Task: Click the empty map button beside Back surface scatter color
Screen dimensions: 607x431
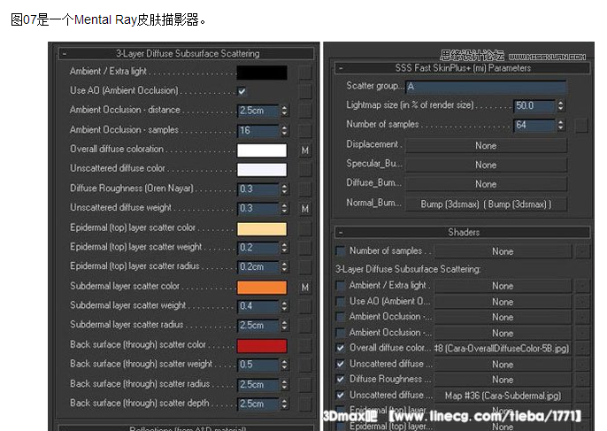Action: click(305, 346)
